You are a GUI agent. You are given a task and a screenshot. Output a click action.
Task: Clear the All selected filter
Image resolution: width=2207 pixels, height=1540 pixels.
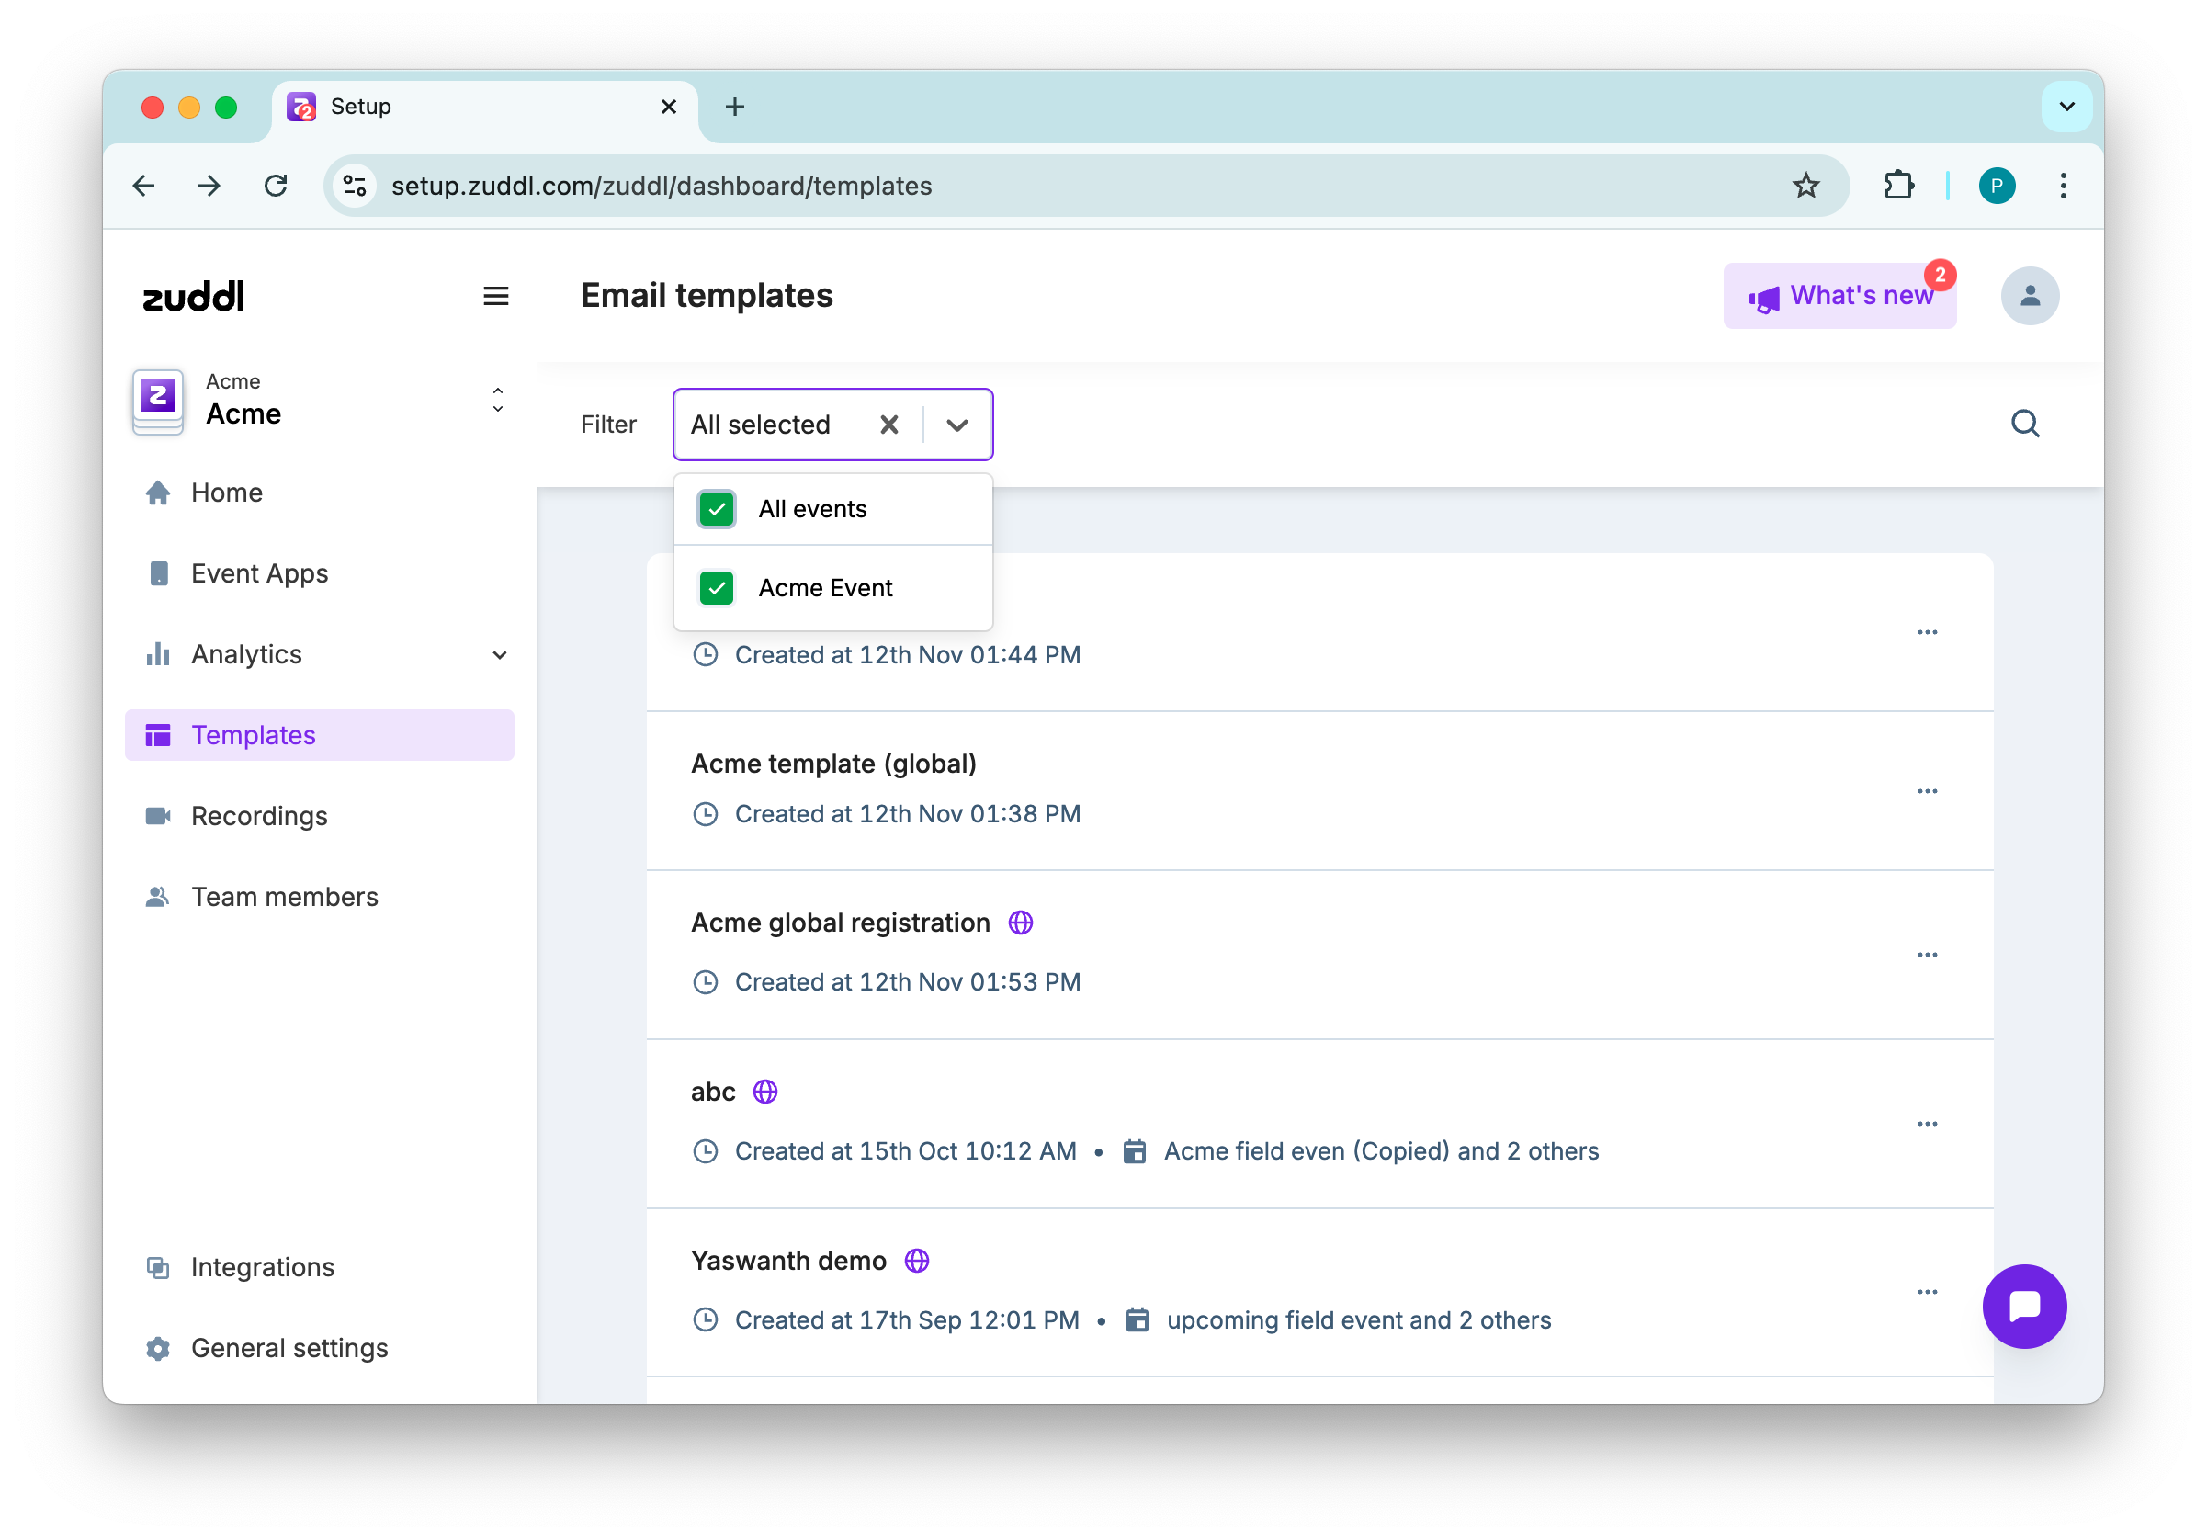[888, 424]
